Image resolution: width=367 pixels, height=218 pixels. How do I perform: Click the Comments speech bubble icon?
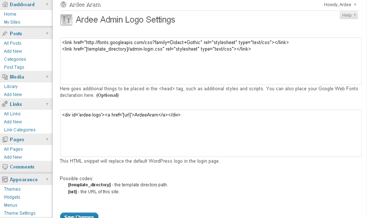(x=5, y=167)
